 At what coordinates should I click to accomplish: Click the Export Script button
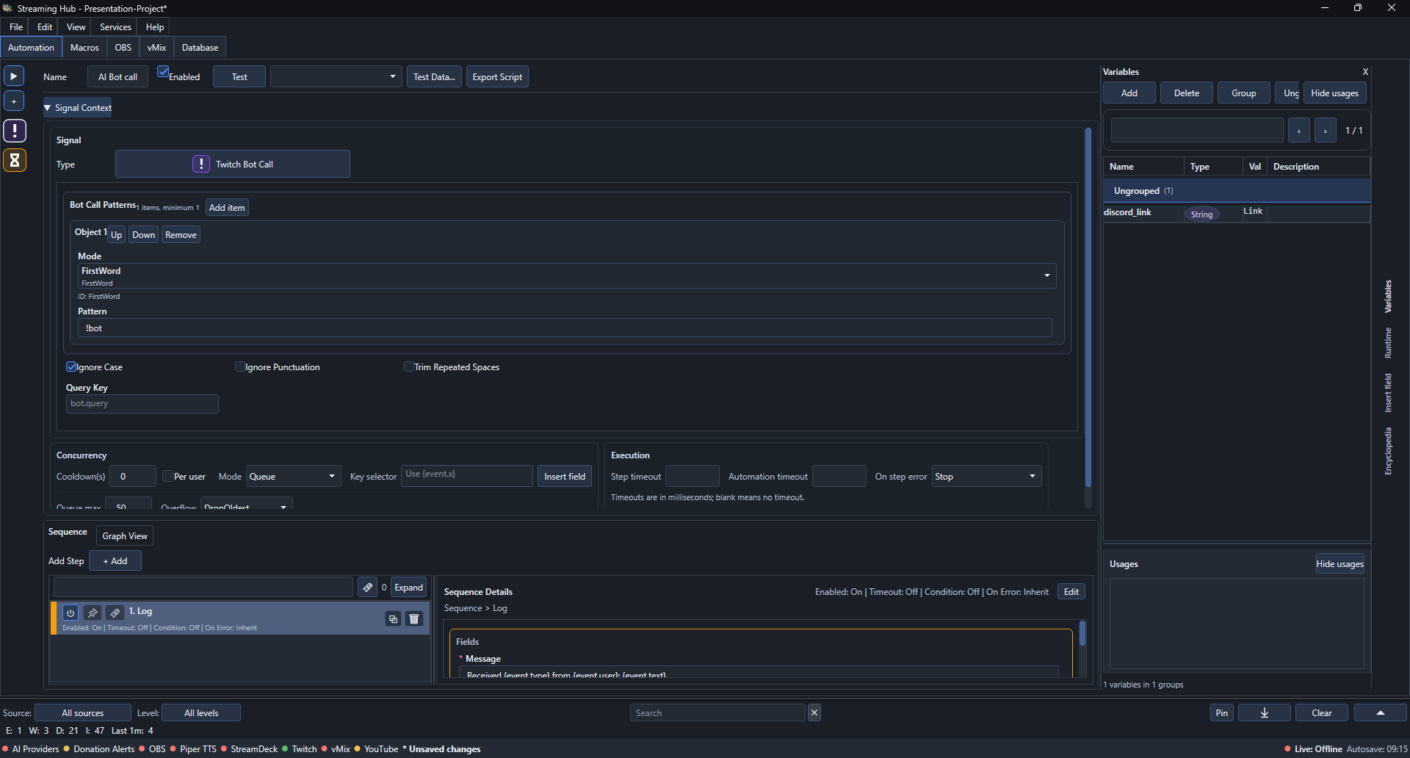(x=497, y=76)
